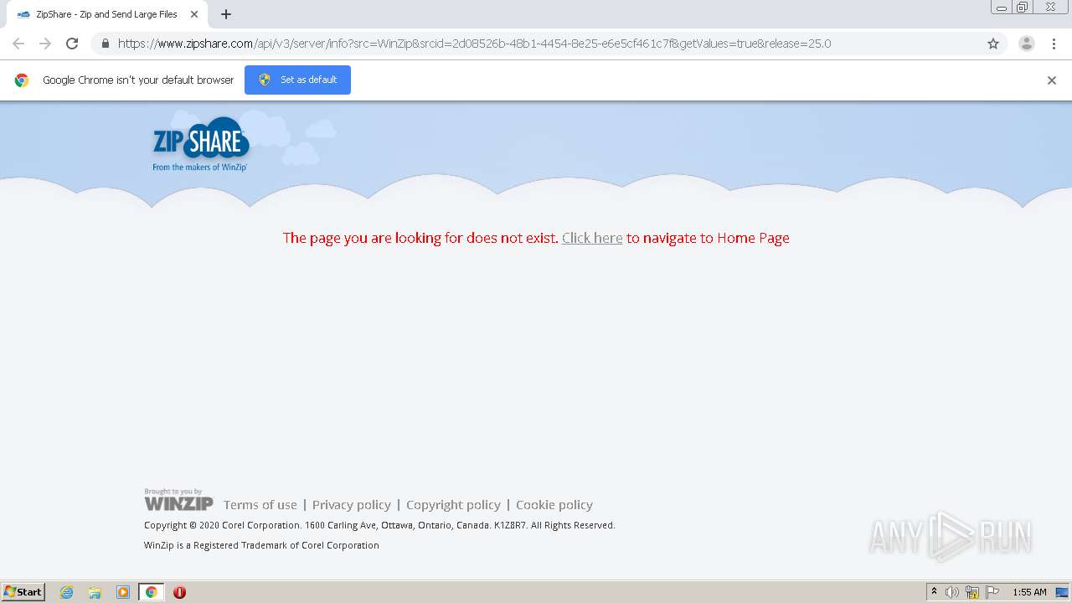Open the Privacy policy link

pos(352,505)
